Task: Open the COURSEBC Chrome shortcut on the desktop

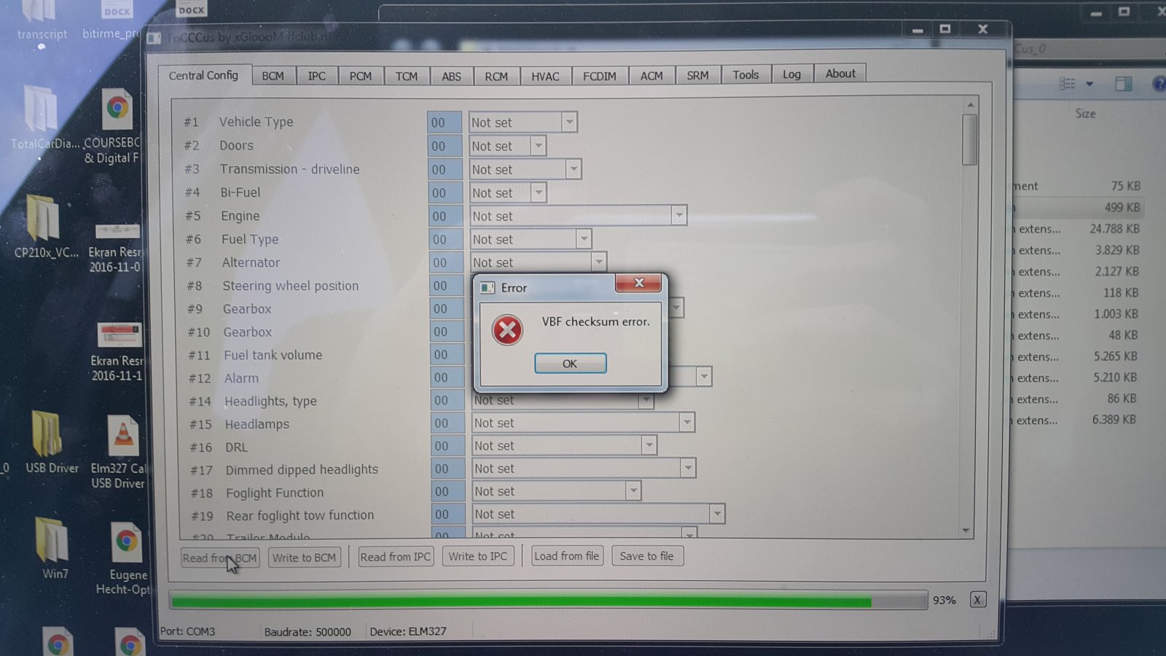Action: [114, 125]
